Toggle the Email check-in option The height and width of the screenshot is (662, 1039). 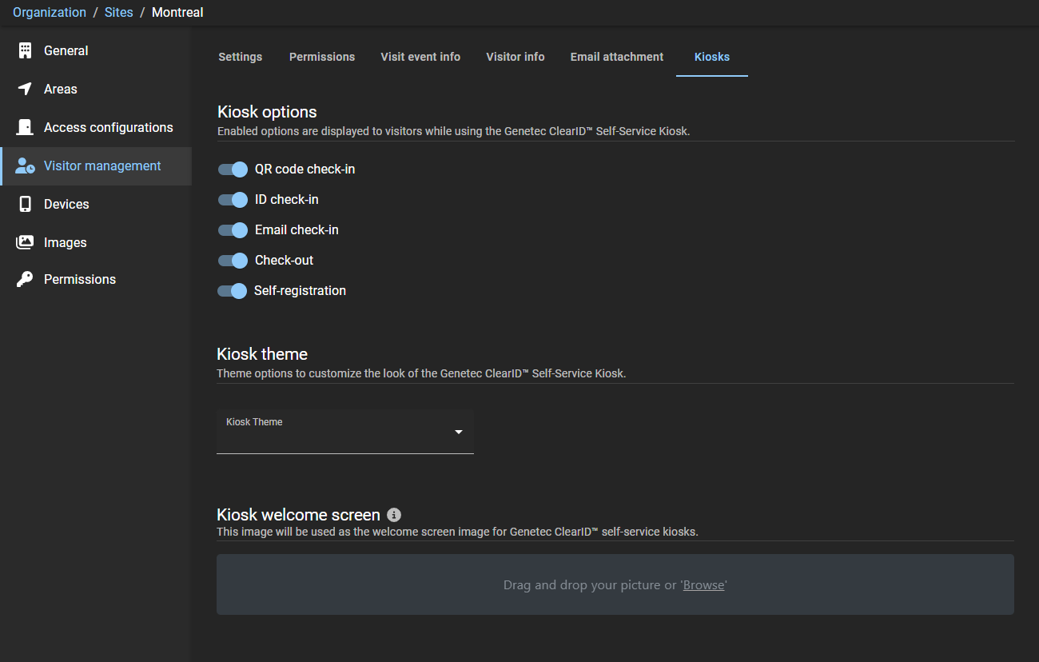[x=233, y=230]
